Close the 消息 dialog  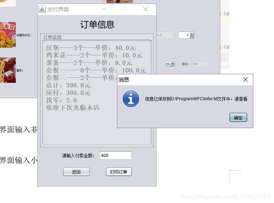245,80
